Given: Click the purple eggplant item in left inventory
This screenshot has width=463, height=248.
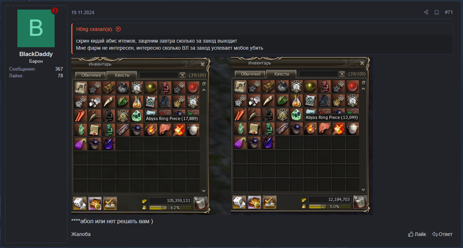Looking at the screenshot, I should coord(81,144).
